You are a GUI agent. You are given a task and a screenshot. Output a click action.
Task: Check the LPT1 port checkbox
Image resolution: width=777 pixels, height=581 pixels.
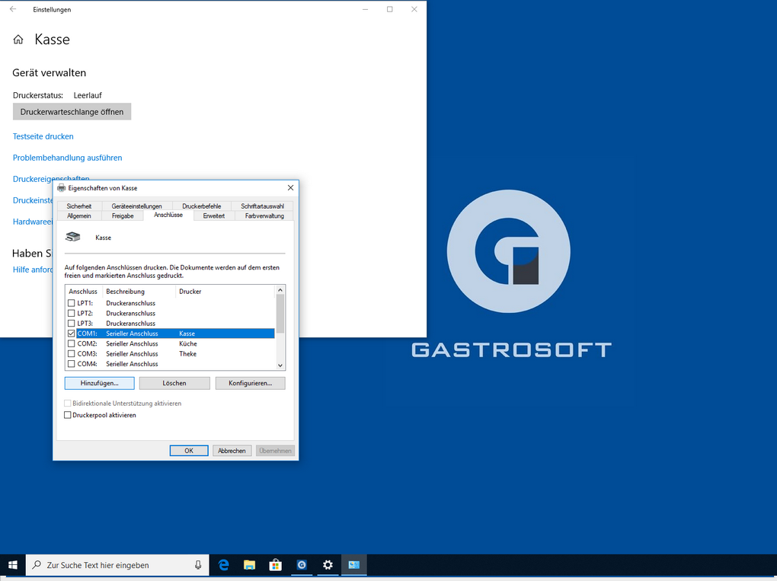point(72,303)
